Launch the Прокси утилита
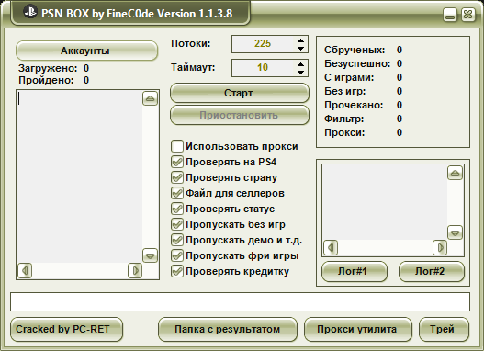The width and height of the screenshot is (484, 351). pyautogui.click(x=358, y=329)
